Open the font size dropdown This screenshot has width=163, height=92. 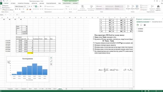click(28, 6)
